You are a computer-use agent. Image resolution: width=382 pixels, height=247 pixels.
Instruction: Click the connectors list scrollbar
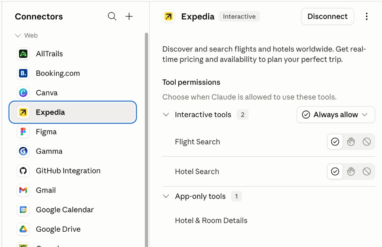(x=146, y=140)
